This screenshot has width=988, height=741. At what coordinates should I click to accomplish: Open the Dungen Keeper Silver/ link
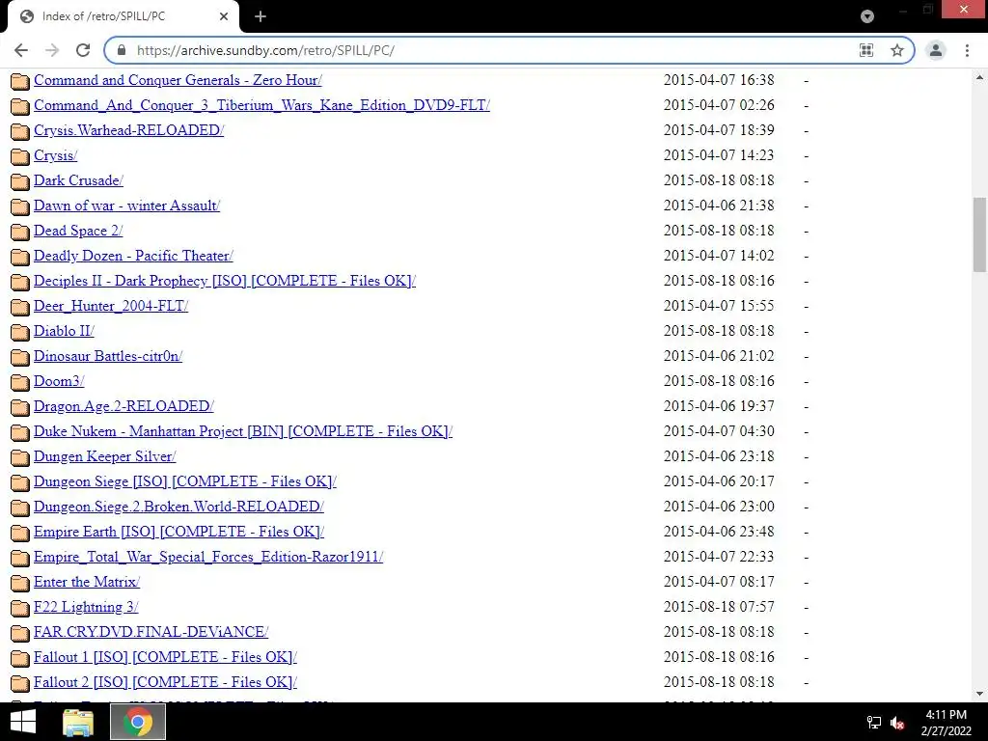pos(104,456)
